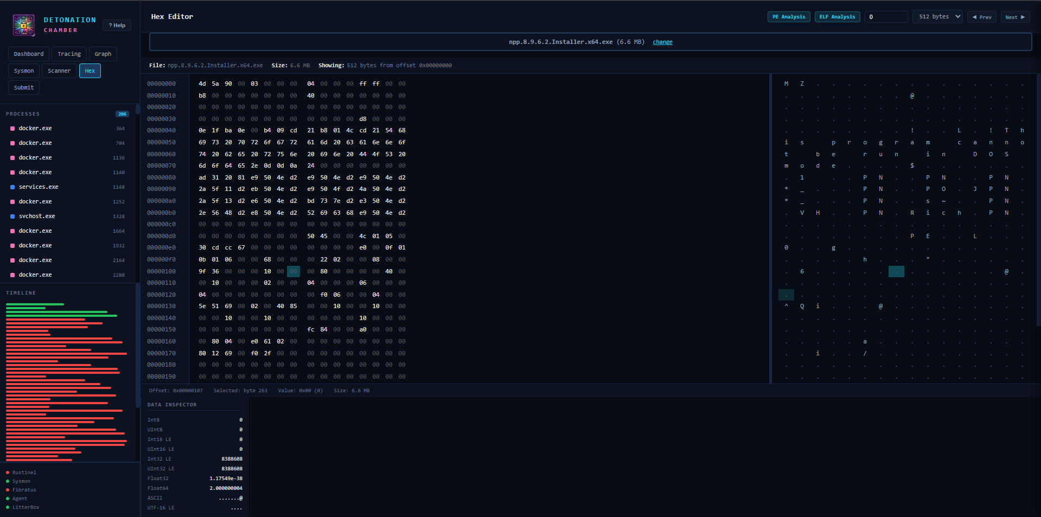Open the Tracing tab
This screenshot has height=517, width=1041.
click(x=69, y=54)
